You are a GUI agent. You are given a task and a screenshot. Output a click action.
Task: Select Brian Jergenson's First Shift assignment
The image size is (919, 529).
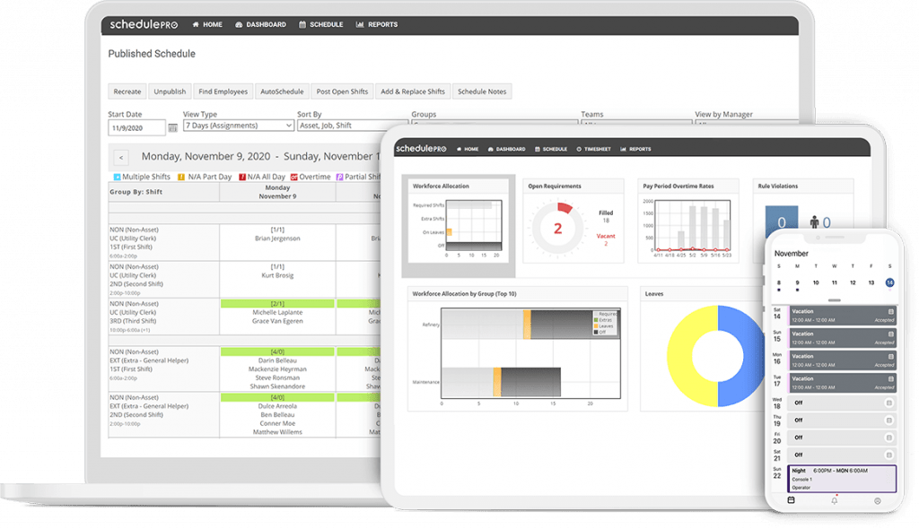coord(277,238)
